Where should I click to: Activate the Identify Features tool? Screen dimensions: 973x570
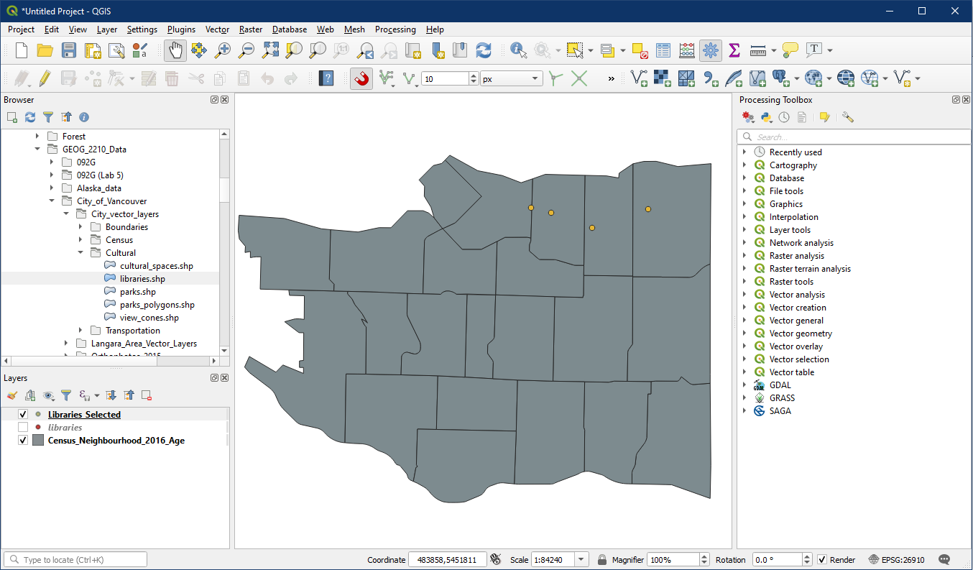click(517, 50)
